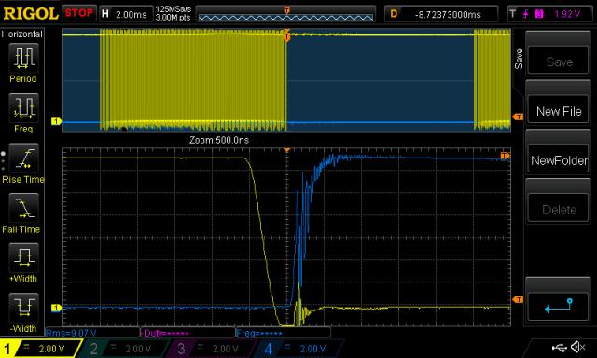This screenshot has height=358, width=597.
Task: Select the Period measurement icon
Action: pos(23,58)
